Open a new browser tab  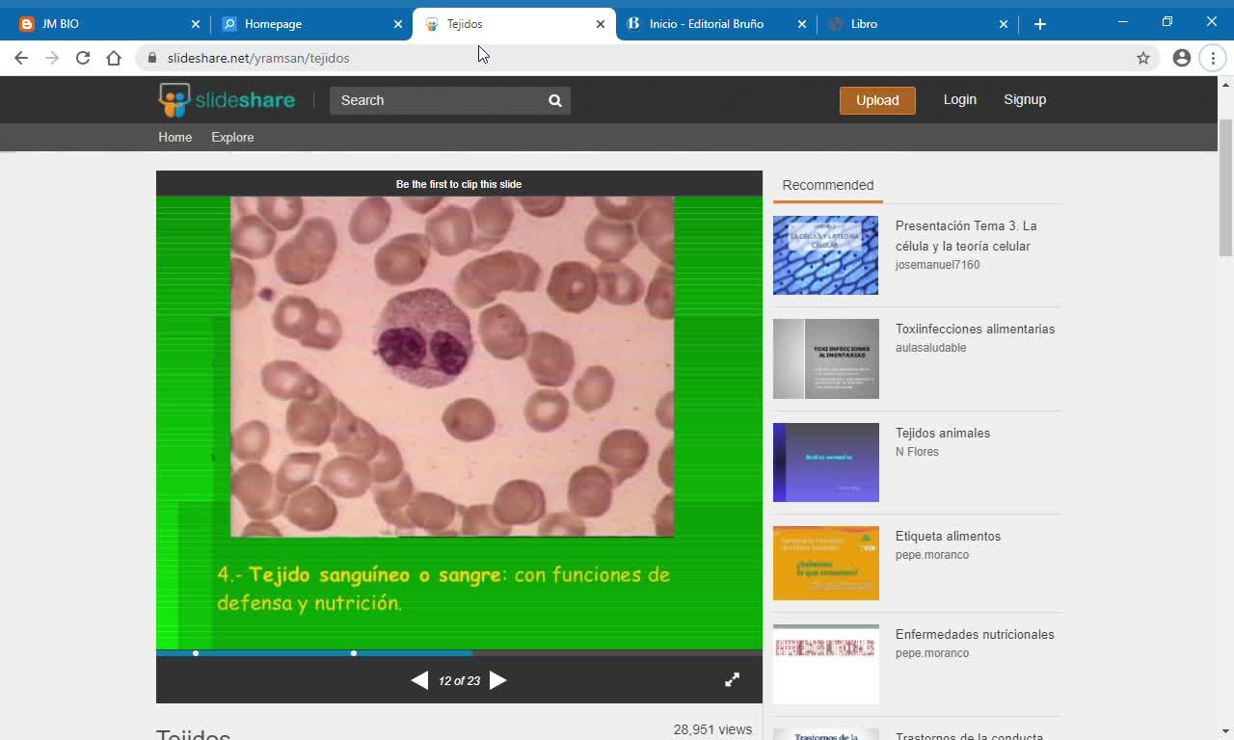coord(1040,24)
